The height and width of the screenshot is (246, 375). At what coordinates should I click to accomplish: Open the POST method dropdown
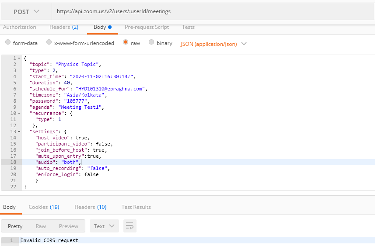click(26, 11)
